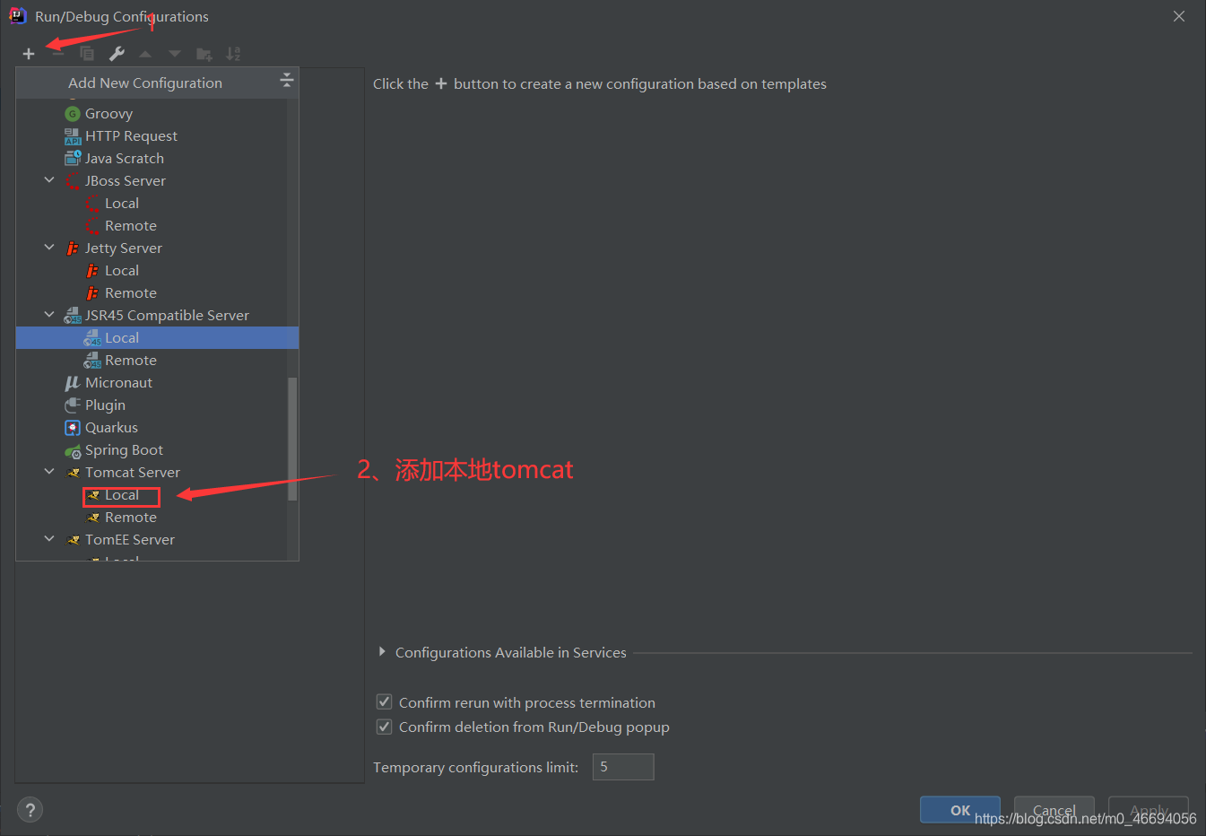Select Local under JBoss Server
This screenshot has width=1206, height=836.
[x=122, y=204]
